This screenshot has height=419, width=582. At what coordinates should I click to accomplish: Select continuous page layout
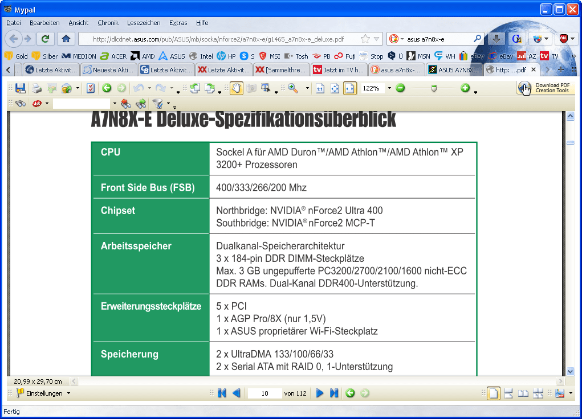point(508,393)
